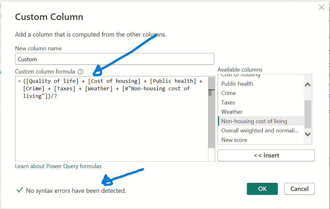Viewport: 330px width, 209px height.
Task: Click the green checkmark syntax status icon
Action: tap(19, 190)
